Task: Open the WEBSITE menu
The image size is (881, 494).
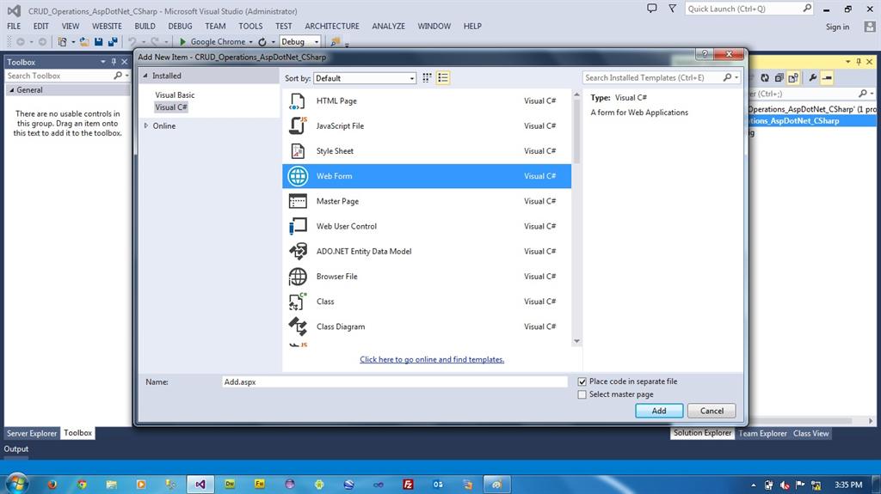Action: point(107,26)
